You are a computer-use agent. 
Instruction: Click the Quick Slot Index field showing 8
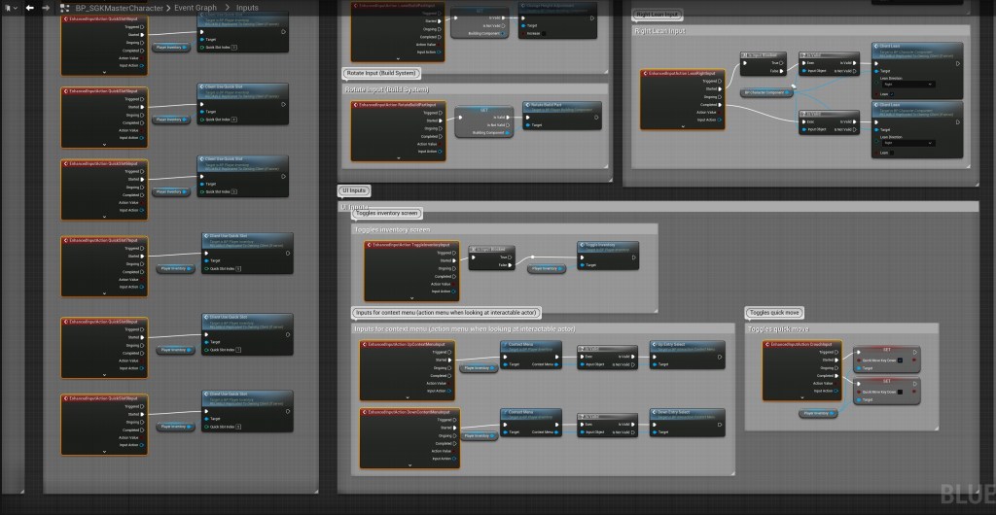(x=238, y=427)
